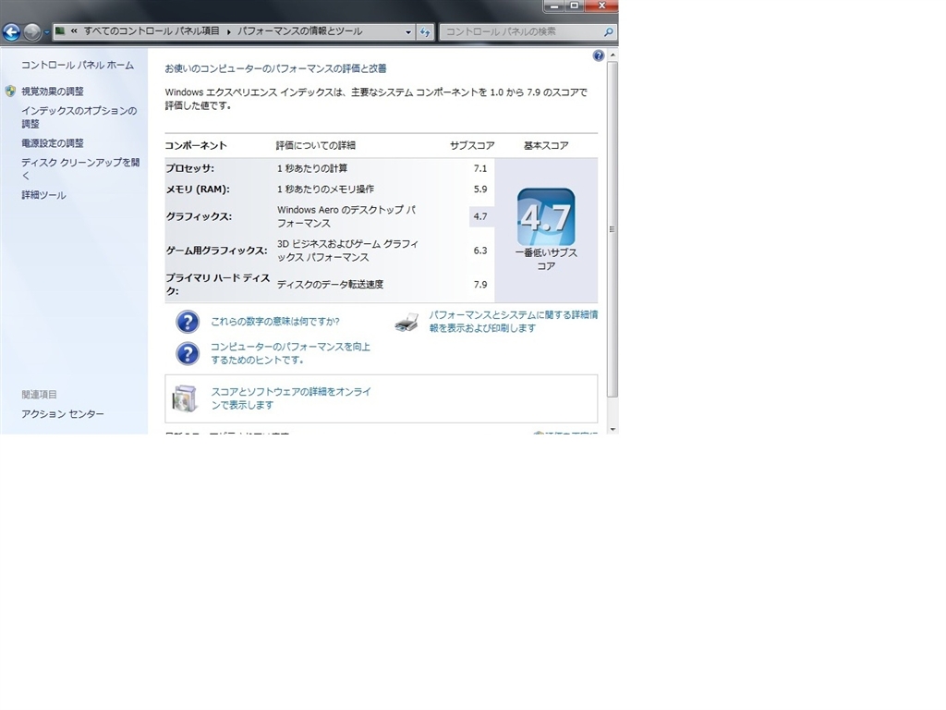Screen dimensions: 946x710
Task: Click the 4.7 base score badge
Action: click(546, 216)
